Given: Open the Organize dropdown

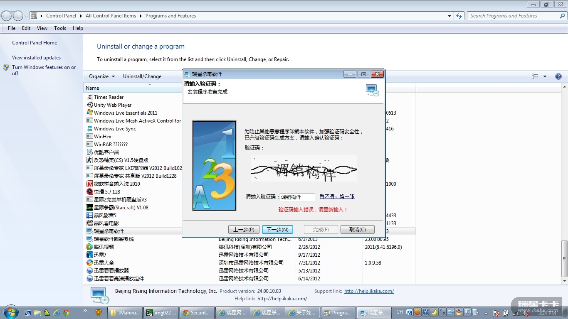Looking at the screenshot, I should pyautogui.click(x=102, y=76).
